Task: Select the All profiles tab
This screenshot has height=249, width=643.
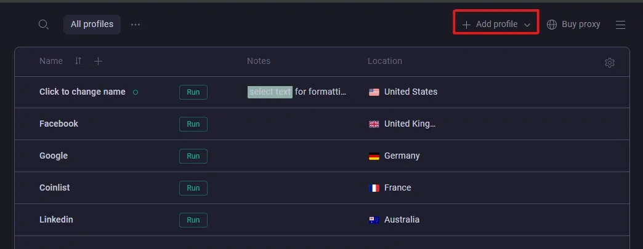Action: tap(92, 25)
